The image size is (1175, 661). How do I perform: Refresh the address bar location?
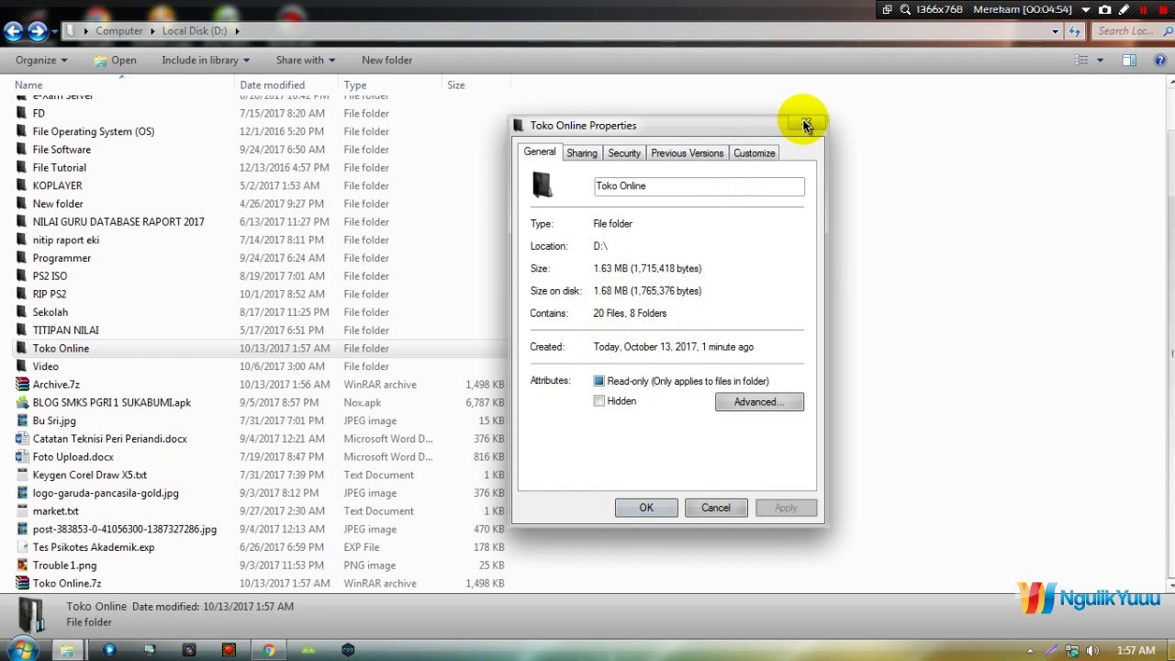click(1074, 31)
